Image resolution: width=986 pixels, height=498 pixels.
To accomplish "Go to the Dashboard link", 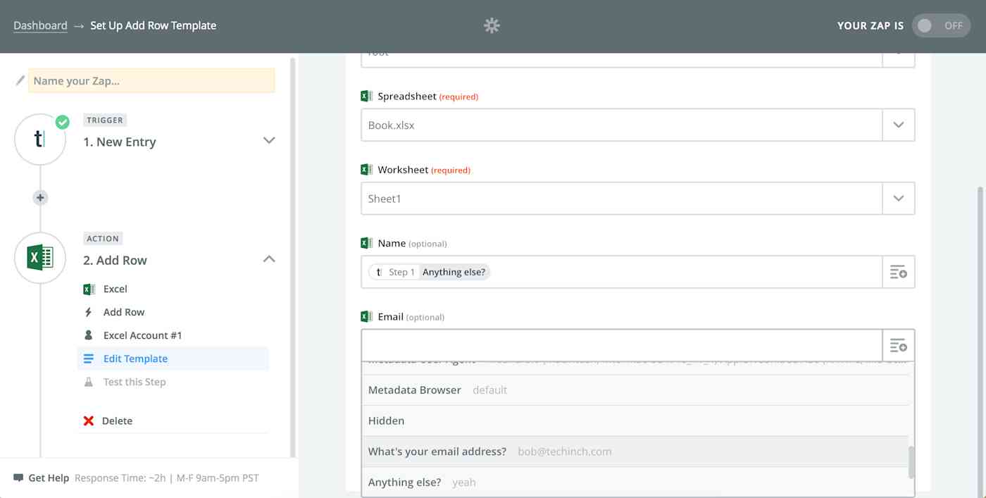I will (40, 25).
